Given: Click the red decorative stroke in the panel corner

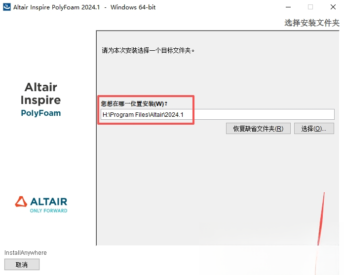Looking at the screenshot, I should (321, 219).
